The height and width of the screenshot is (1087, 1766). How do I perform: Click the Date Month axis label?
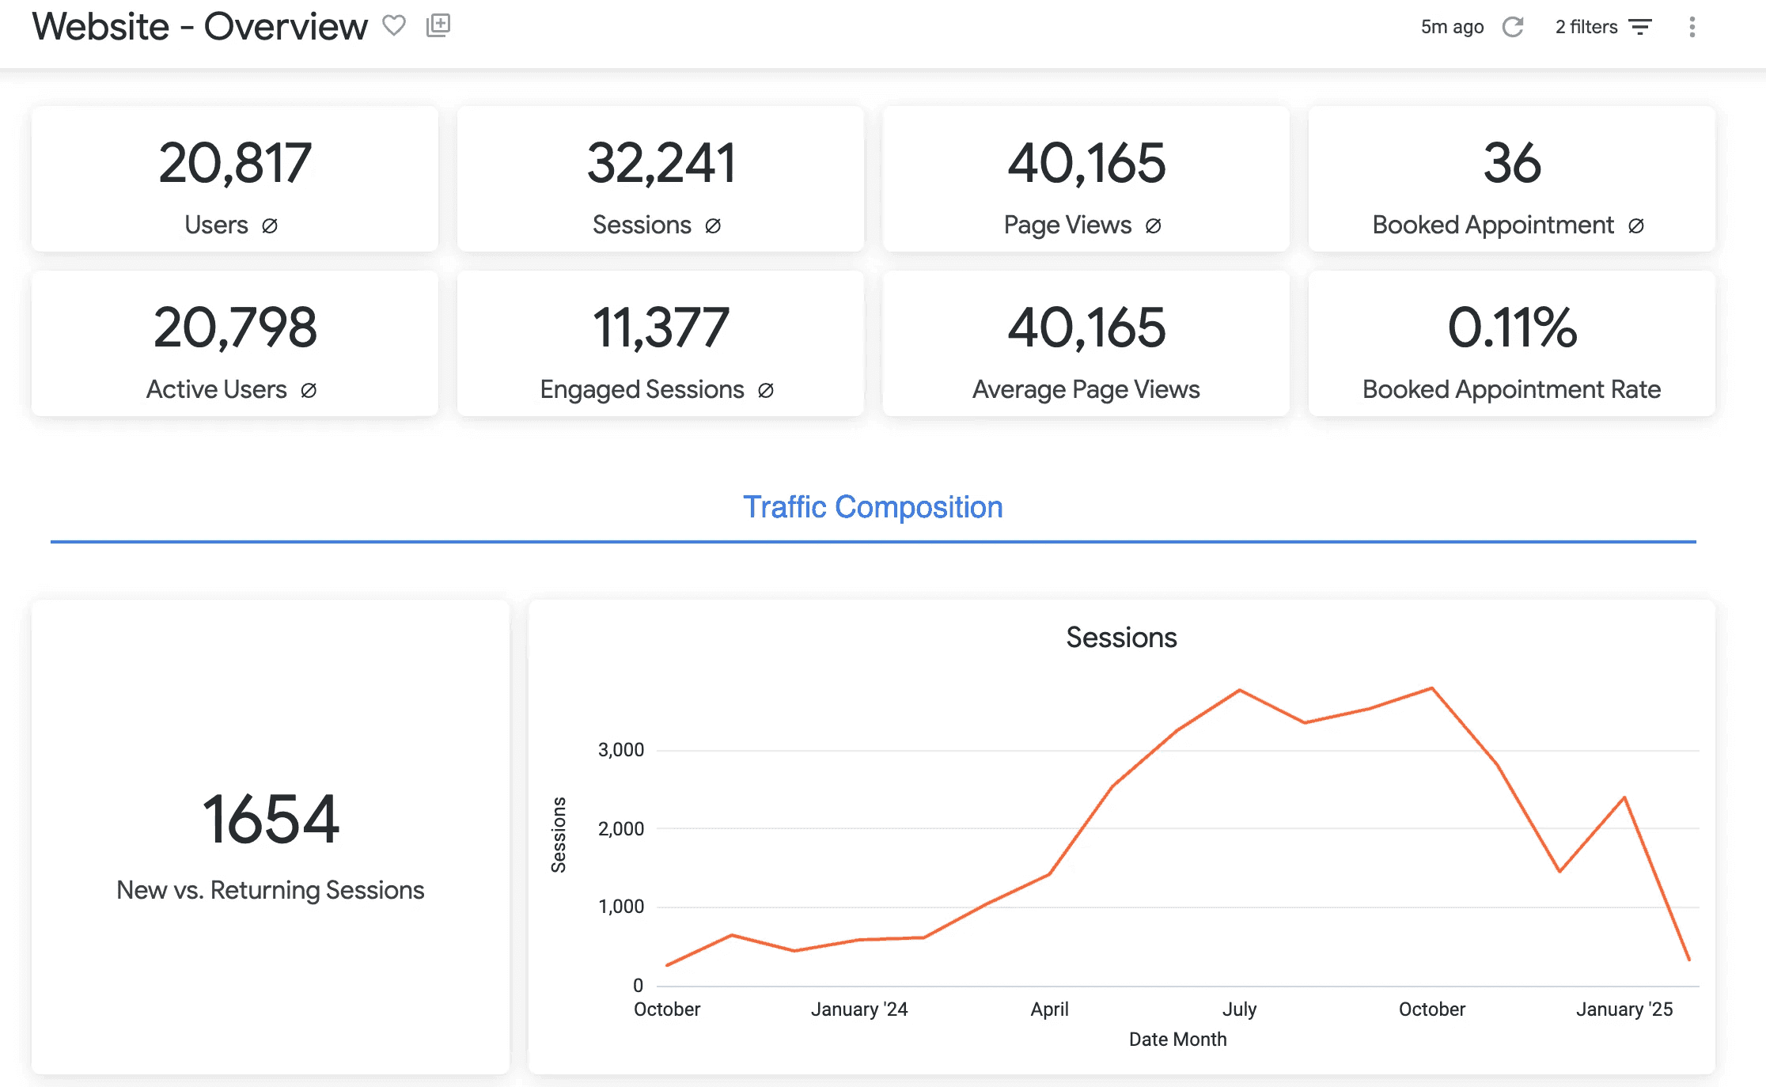coord(1177,1040)
